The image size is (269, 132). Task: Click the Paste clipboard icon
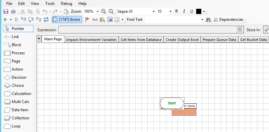[x=38, y=11]
